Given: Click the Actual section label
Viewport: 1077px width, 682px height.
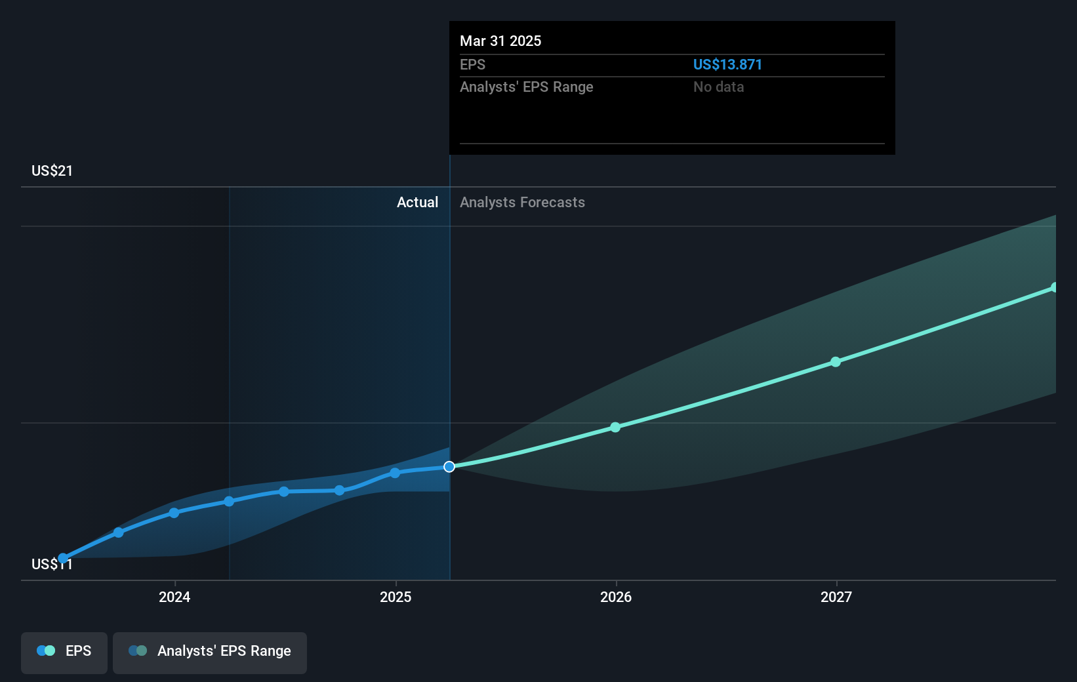Looking at the screenshot, I should click(x=417, y=203).
